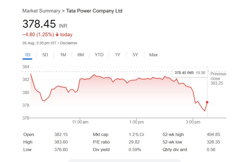This screenshot has width=240, height=162.
Task: Click the Tata Power Company Ltd title
Action: tap(94, 11)
